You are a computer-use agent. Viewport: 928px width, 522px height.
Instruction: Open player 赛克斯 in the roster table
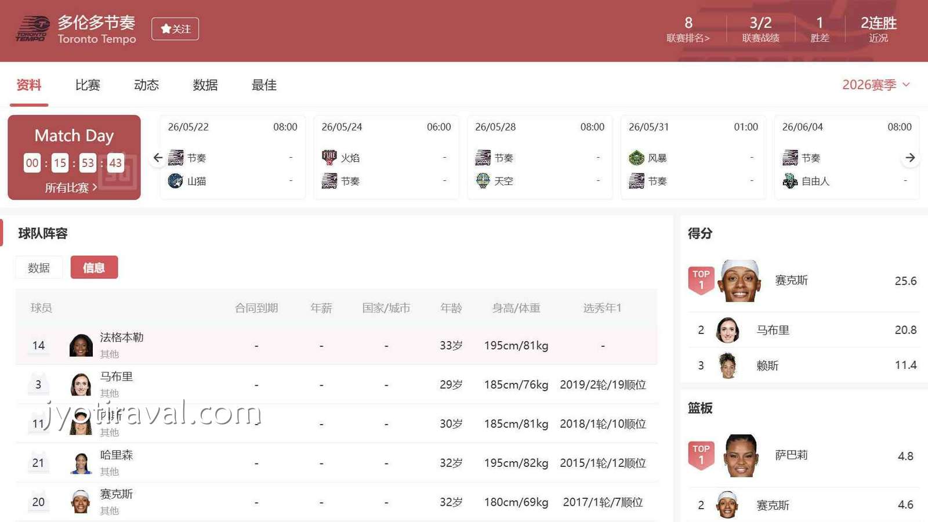pyautogui.click(x=117, y=494)
